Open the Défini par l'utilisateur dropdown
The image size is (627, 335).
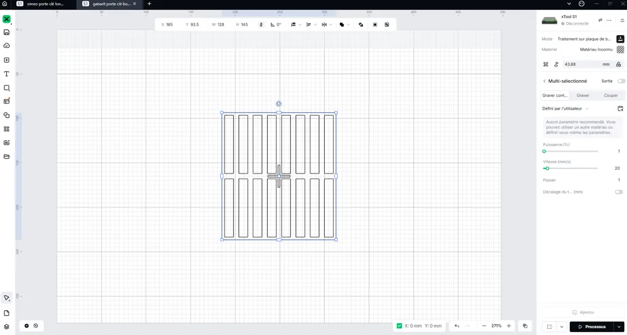point(566,108)
